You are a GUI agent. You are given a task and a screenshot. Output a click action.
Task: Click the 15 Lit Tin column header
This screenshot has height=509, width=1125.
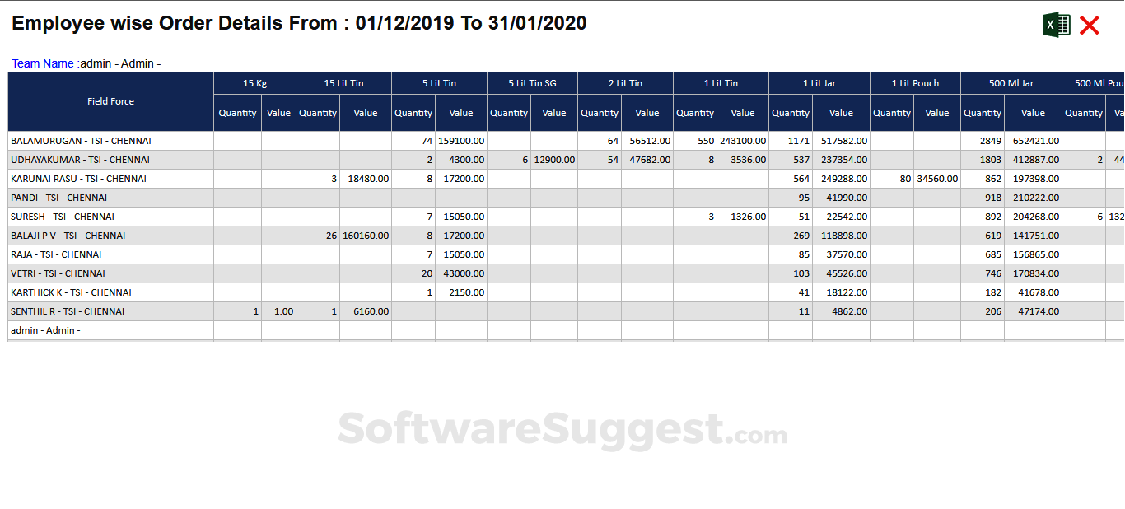point(343,83)
